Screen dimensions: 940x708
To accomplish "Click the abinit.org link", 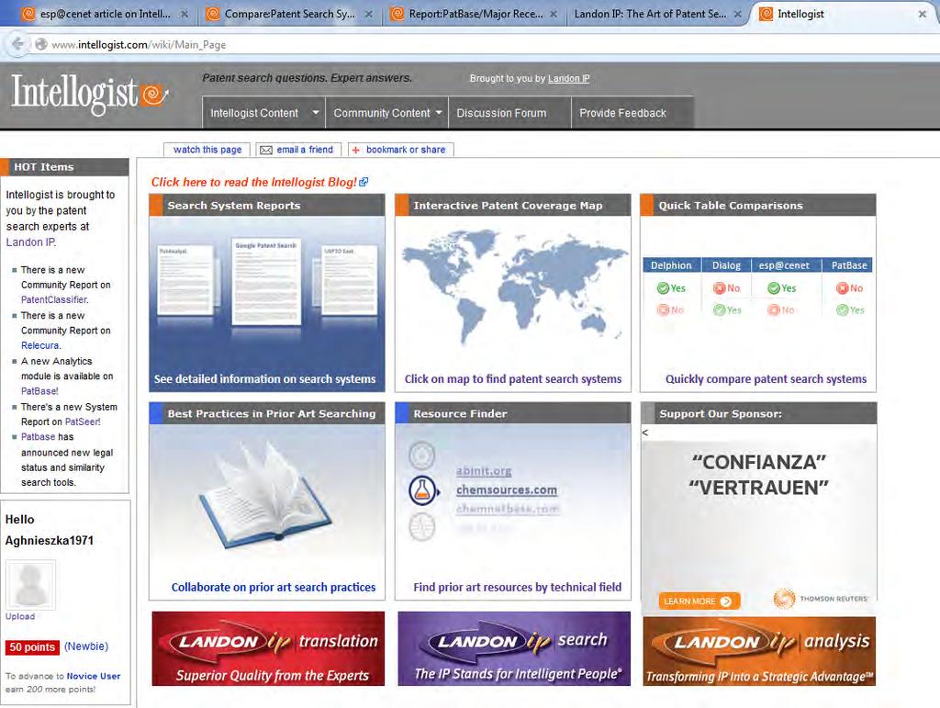I will [x=484, y=471].
